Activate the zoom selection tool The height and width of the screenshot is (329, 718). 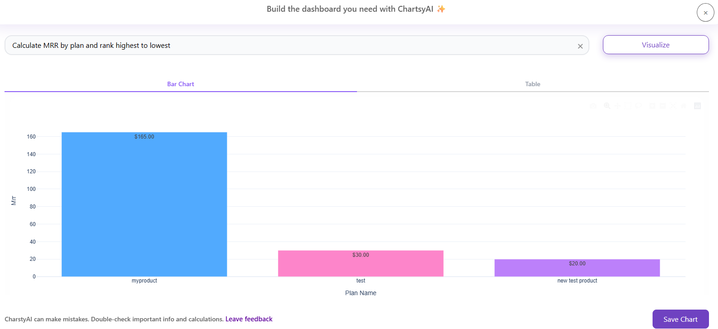click(x=607, y=106)
